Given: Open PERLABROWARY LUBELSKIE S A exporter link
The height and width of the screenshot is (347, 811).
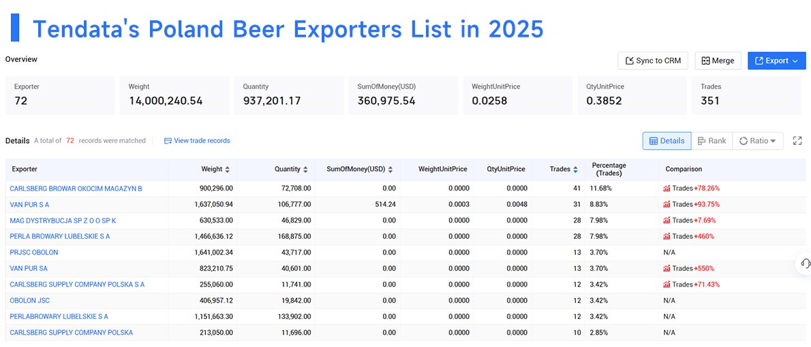Looking at the screenshot, I should [x=59, y=316].
